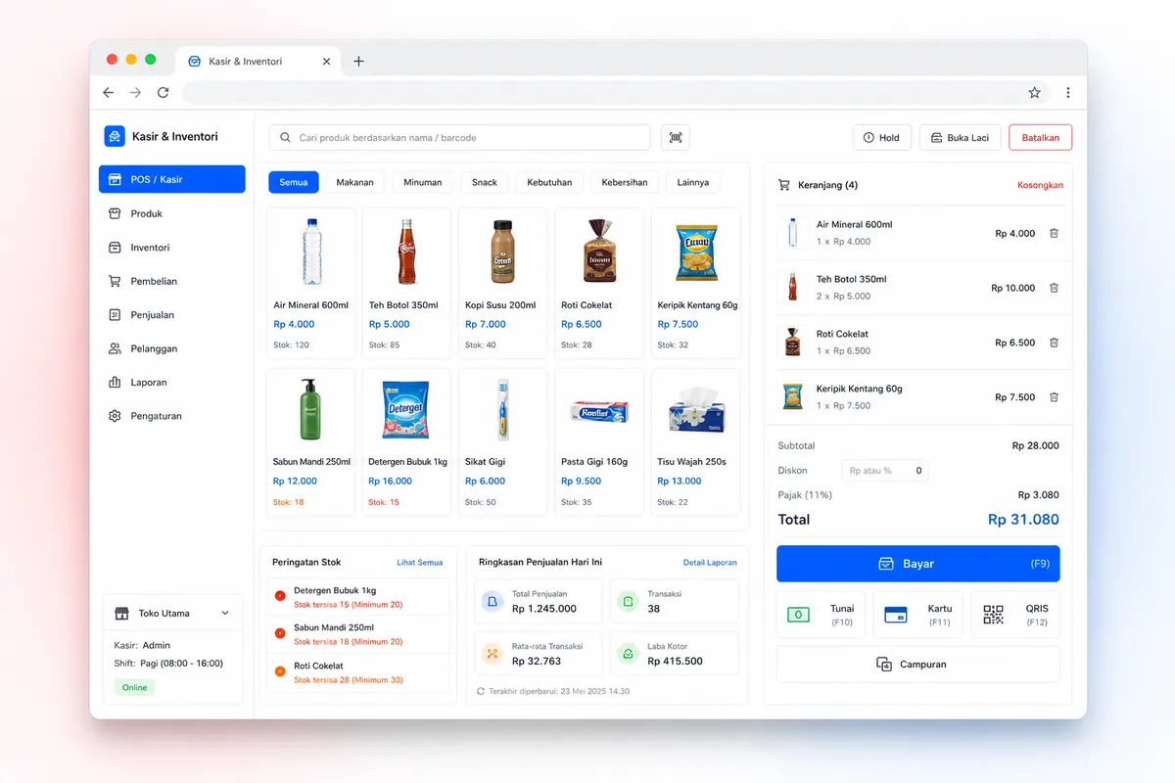The image size is (1175, 783).
Task: Open the Inventori sidebar section
Action: (x=171, y=248)
